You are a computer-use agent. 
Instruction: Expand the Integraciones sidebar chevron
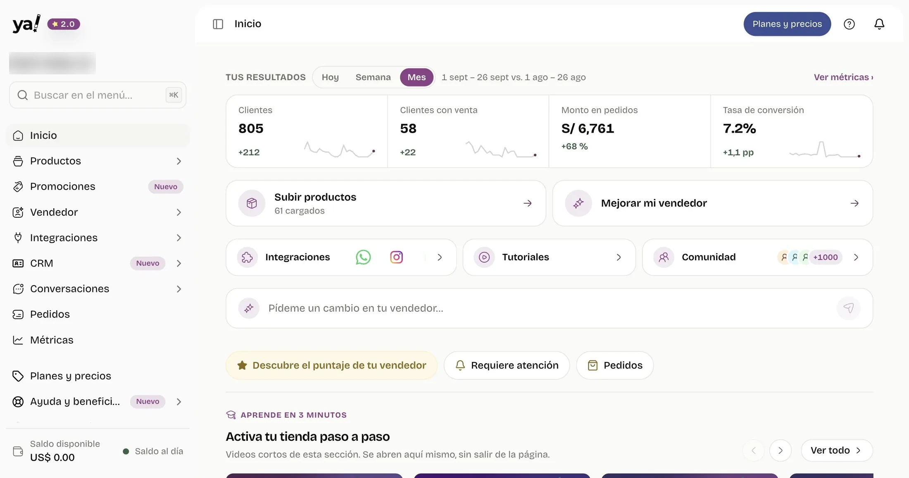(178, 238)
